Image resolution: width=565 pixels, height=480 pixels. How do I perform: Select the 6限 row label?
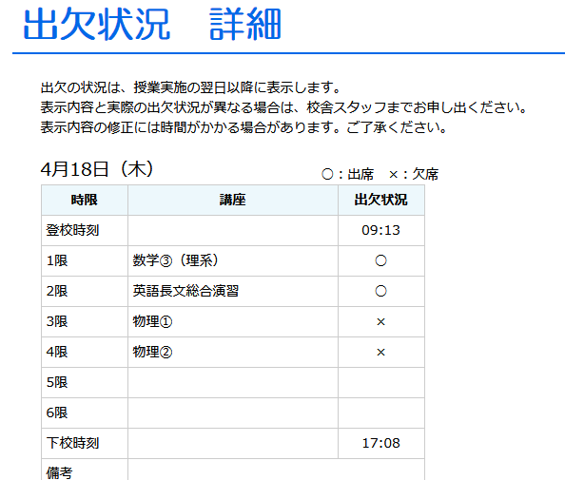click(57, 413)
